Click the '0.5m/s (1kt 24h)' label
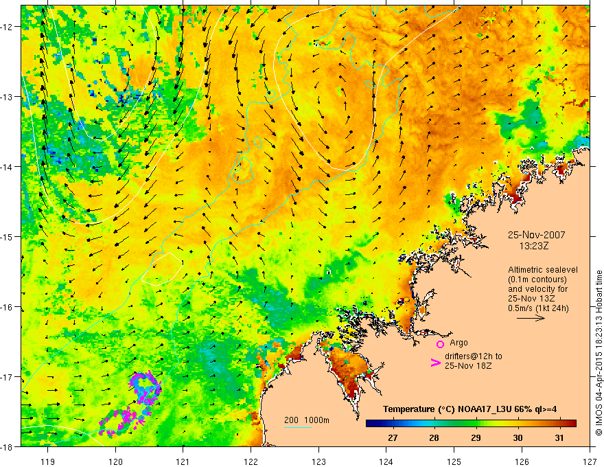Viewport: 604px width, 467px height. tap(538, 308)
